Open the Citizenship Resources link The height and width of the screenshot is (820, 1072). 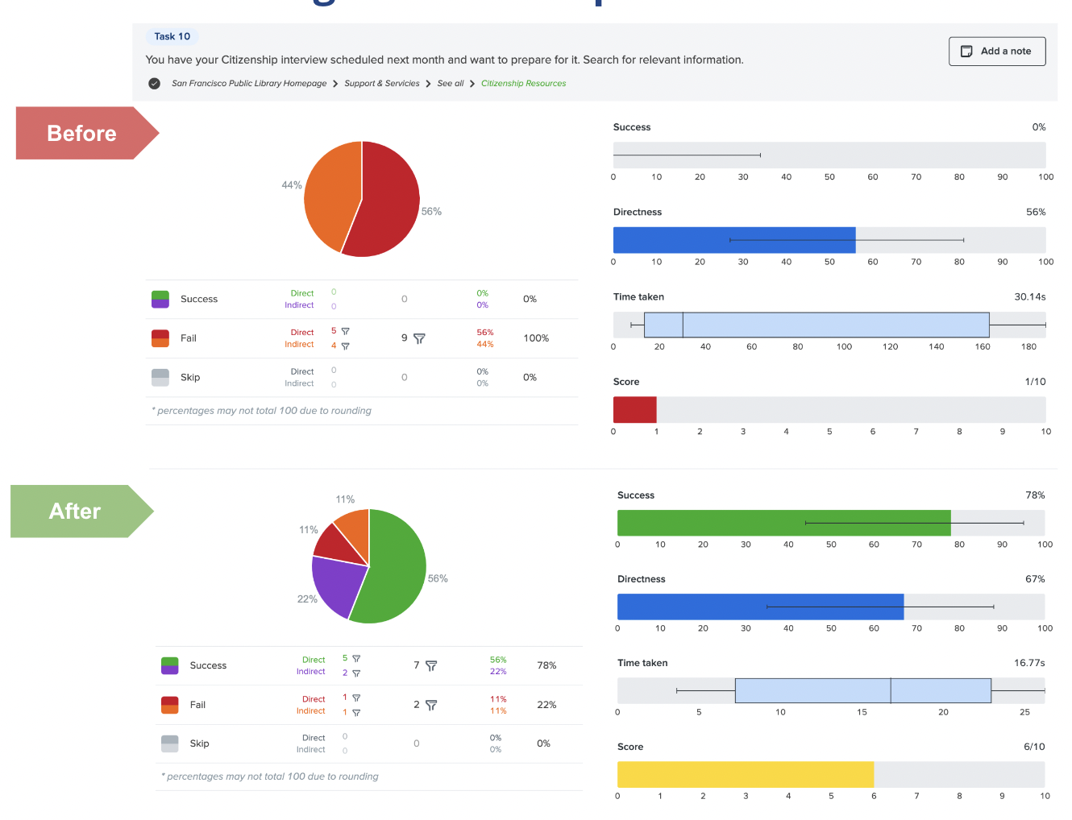point(523,83)
